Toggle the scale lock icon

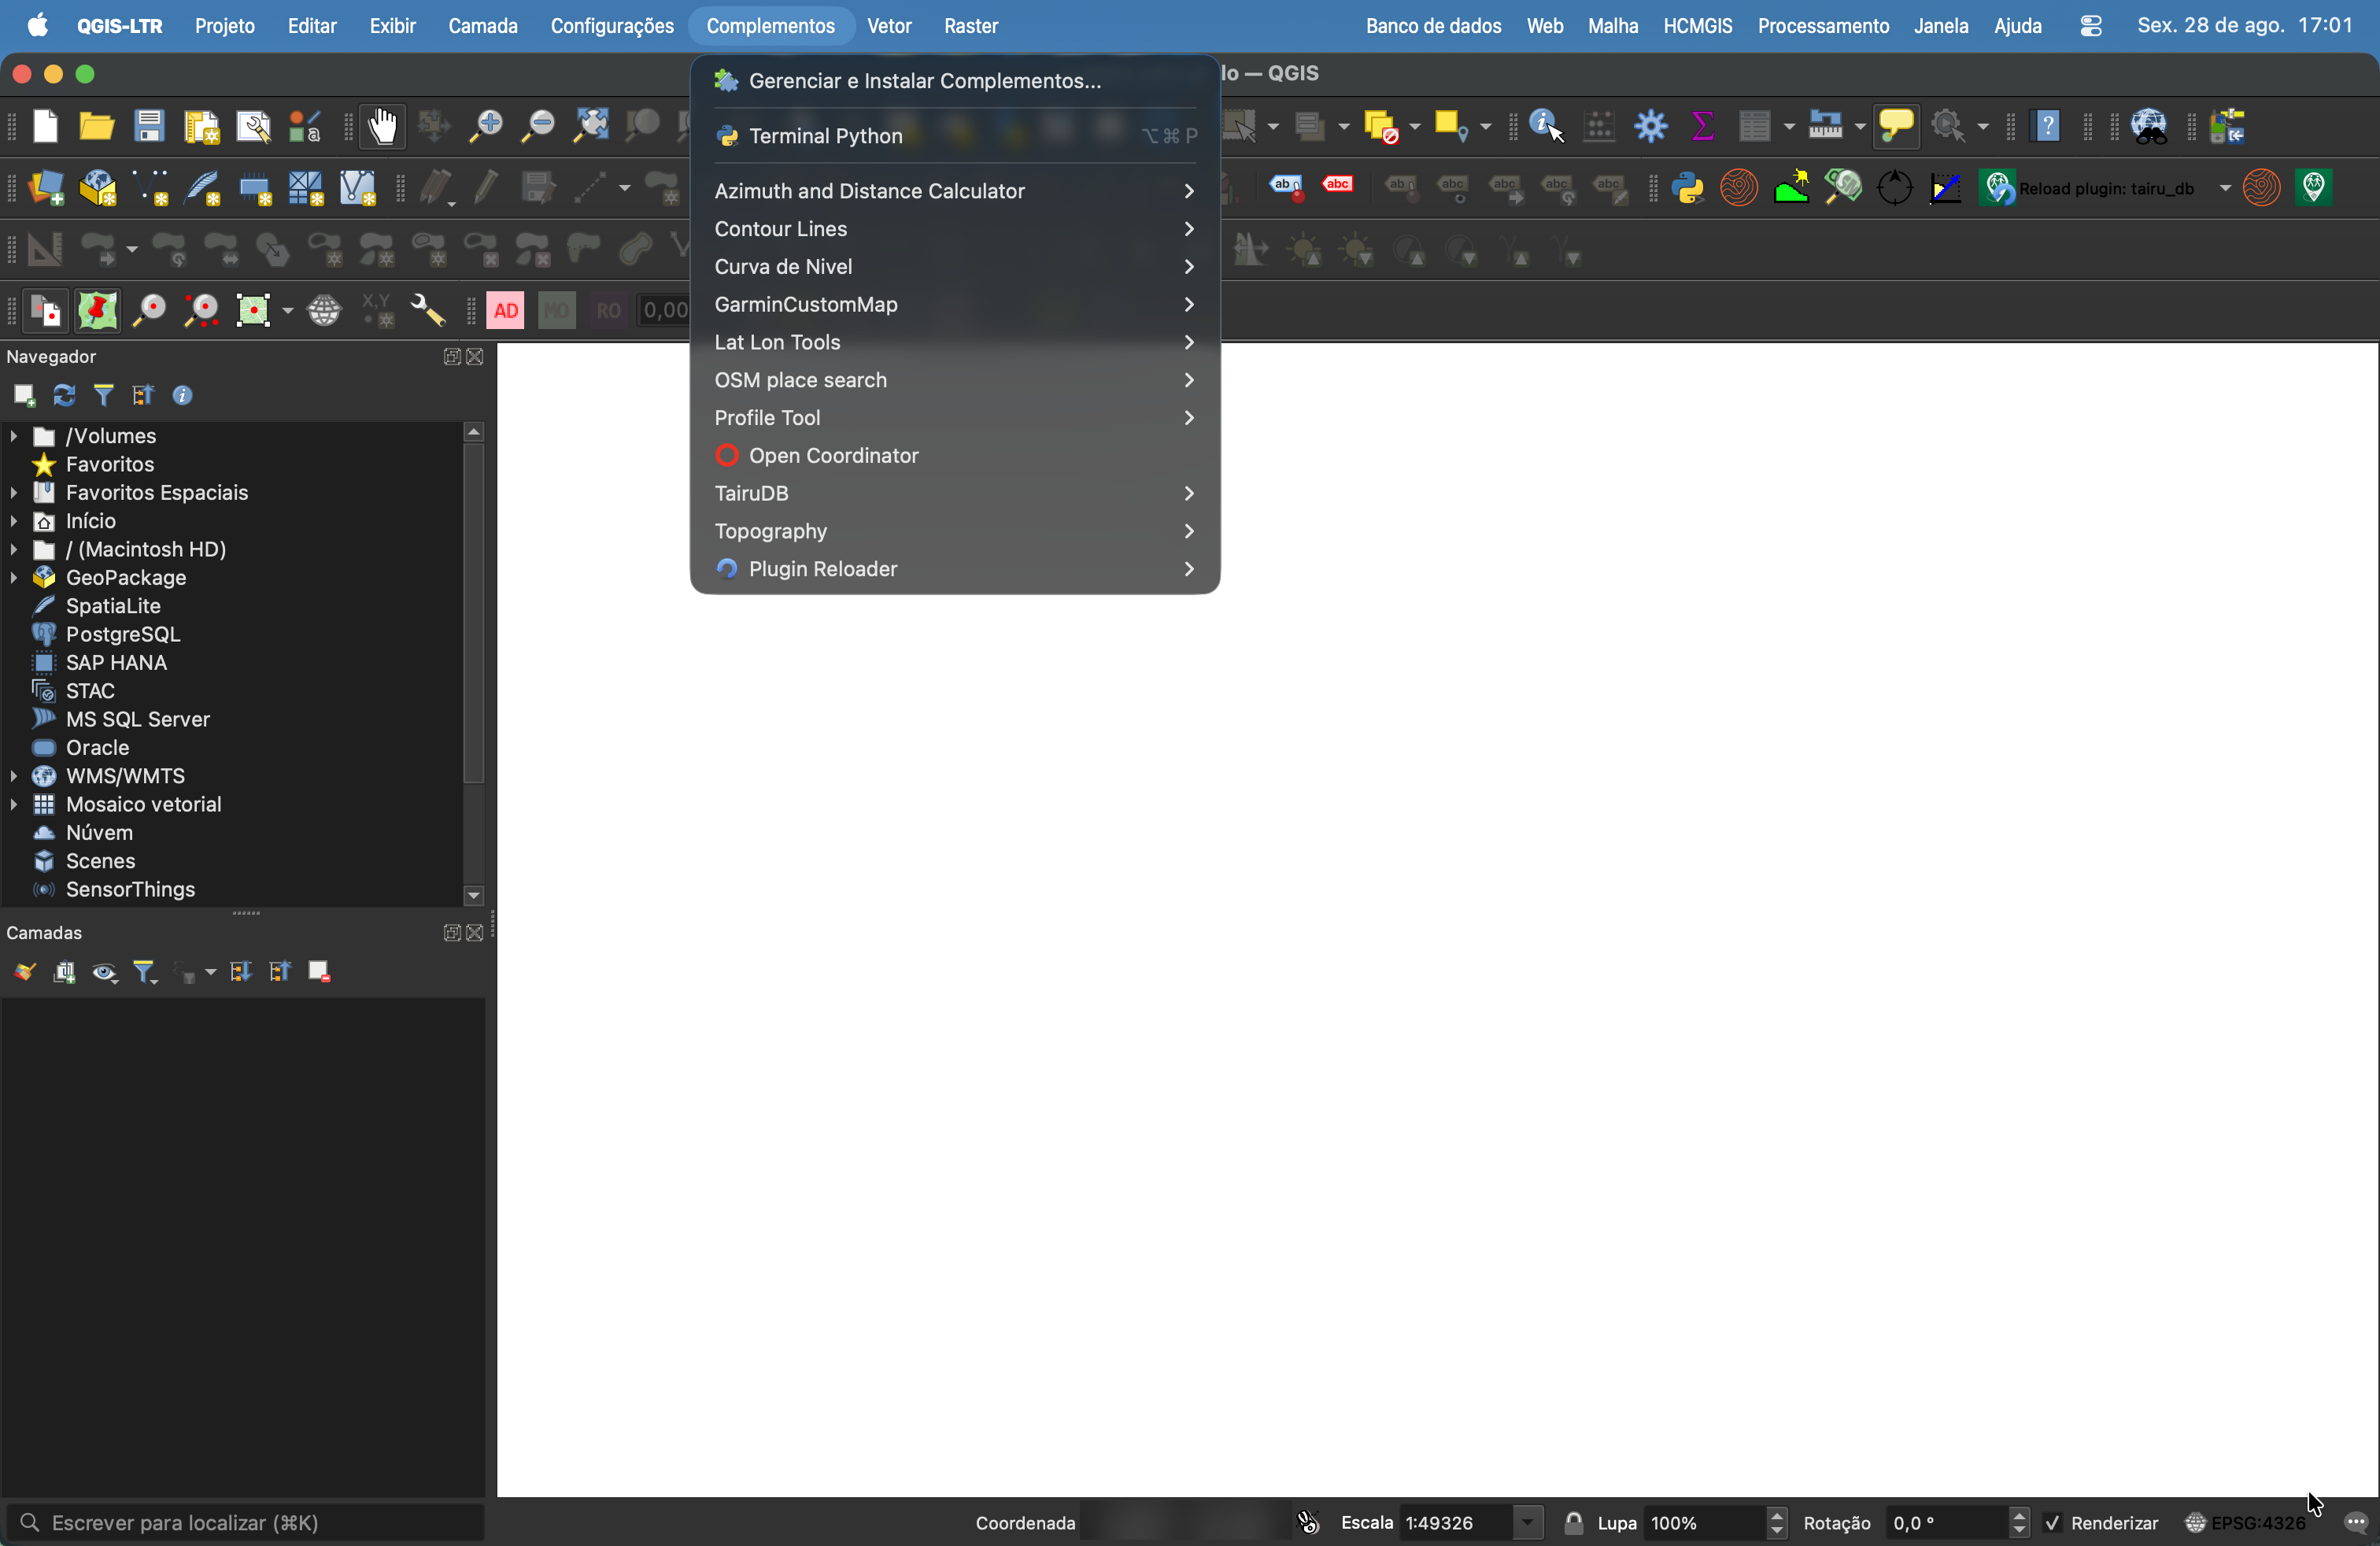[1573, 1523]
